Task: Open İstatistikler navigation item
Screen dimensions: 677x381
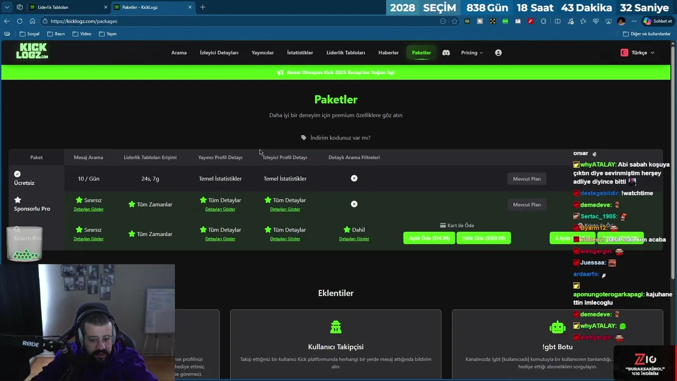Action: point(300,52)
